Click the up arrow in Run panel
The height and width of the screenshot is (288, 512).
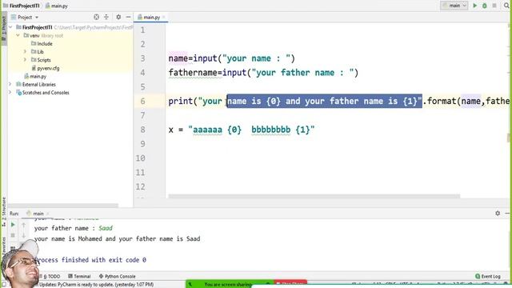click(x=23, y=225)
